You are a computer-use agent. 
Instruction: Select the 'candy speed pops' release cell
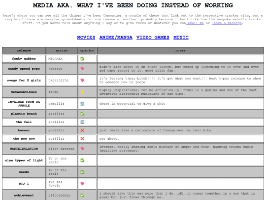pos(24,69)
